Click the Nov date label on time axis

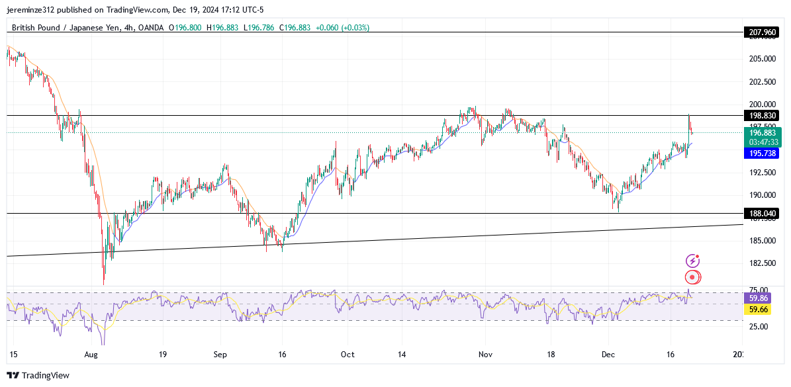(485, 354)
